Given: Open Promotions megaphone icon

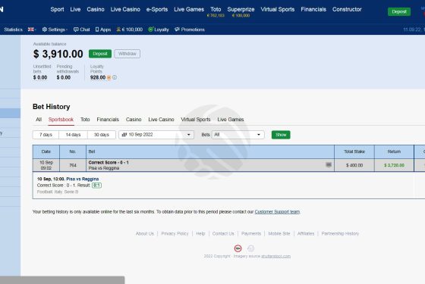Looking at the screenshot, I should [x=177, y=30].
